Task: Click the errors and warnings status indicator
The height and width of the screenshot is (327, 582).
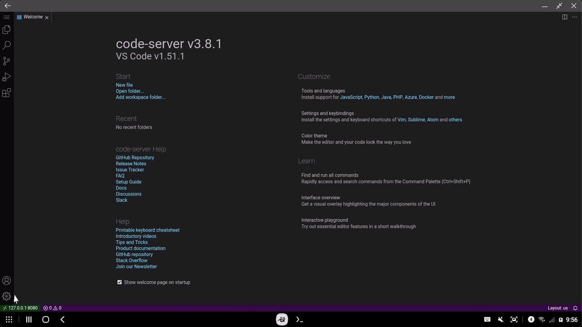Action: coord(52,308)
